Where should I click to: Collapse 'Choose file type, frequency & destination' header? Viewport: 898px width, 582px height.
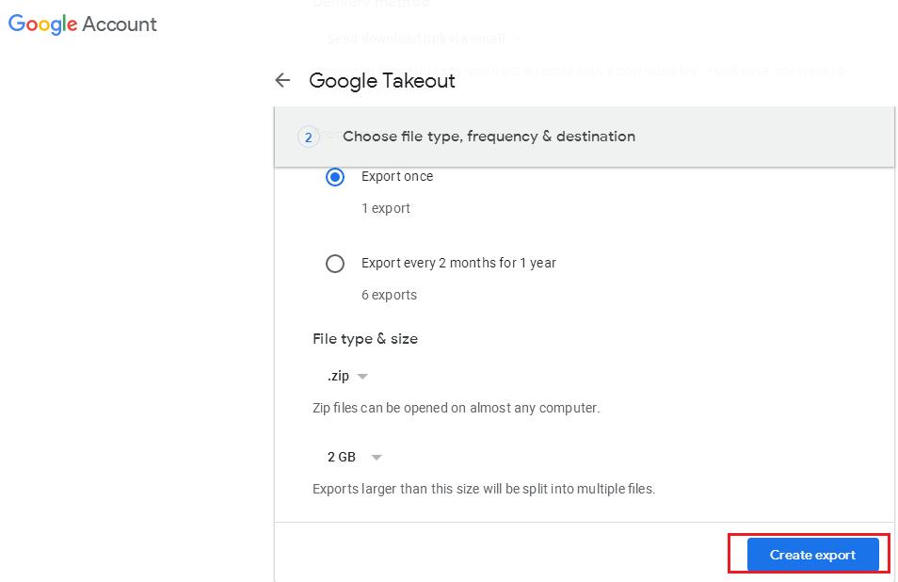coord(585,137)
